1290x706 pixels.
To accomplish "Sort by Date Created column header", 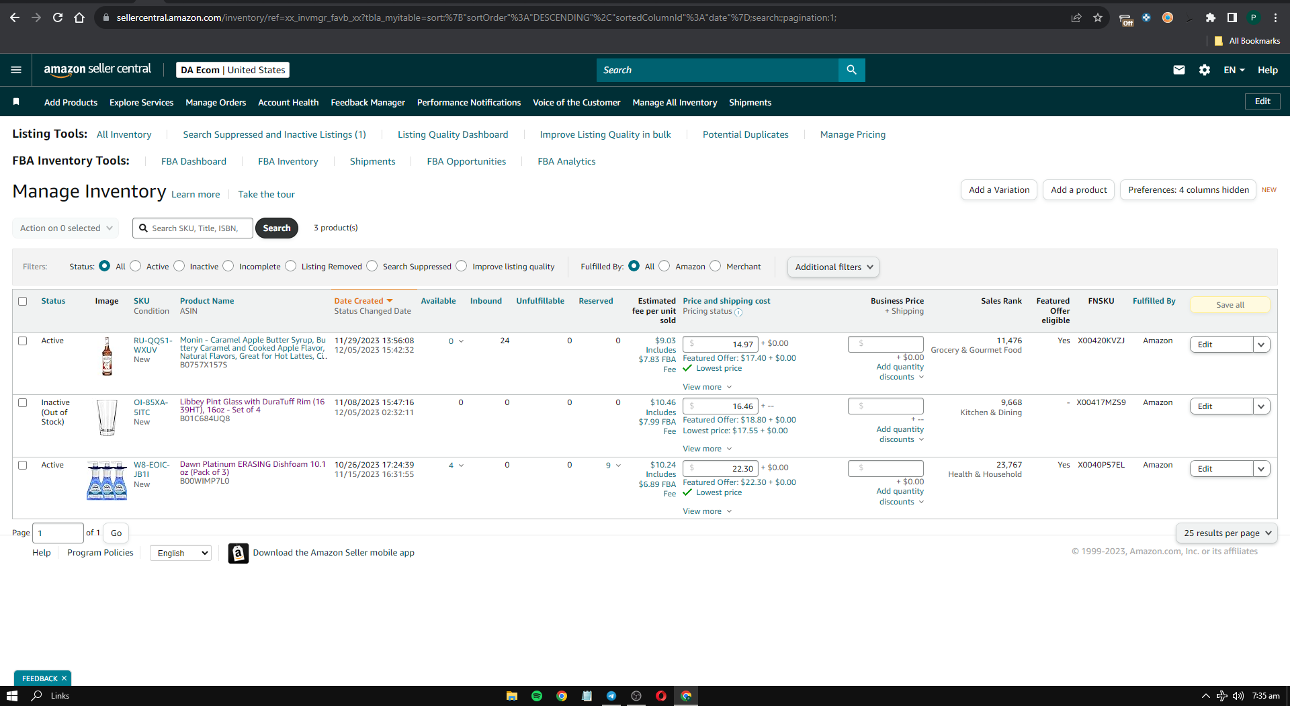I will 363,301.
